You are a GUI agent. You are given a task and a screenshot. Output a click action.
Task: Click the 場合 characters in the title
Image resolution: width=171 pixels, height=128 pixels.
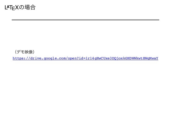tap(30, 7)
